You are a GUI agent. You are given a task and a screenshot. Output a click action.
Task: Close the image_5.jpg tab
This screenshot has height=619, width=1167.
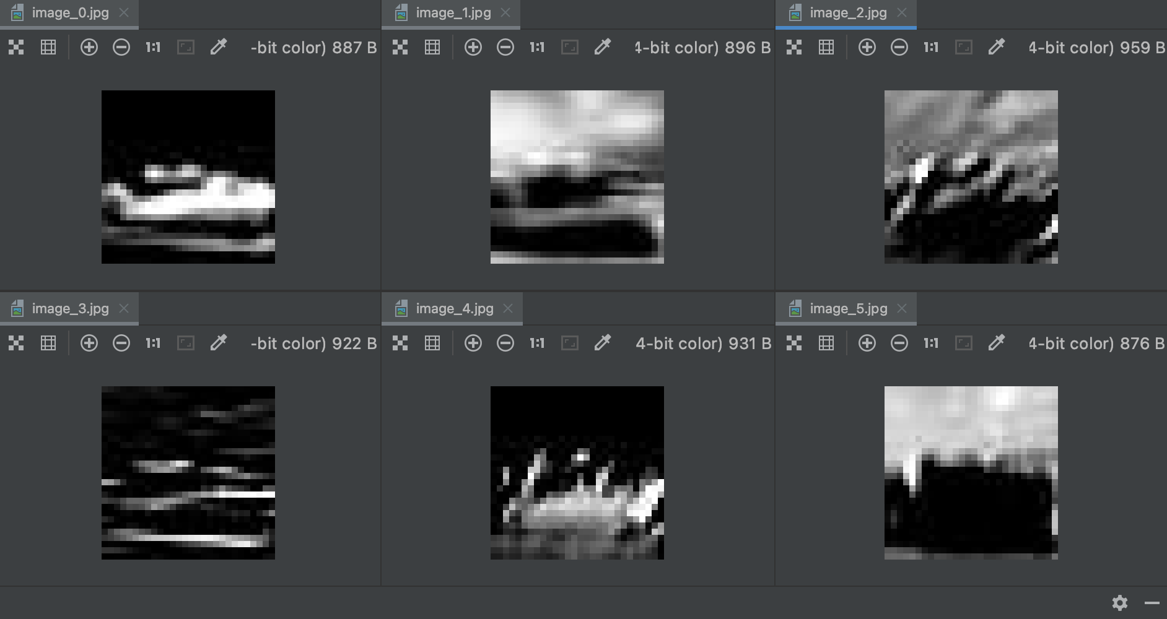tap(902, 308)
